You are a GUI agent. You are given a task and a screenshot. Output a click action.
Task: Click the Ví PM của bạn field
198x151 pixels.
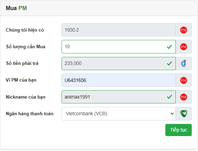click(x=118, y=80)
